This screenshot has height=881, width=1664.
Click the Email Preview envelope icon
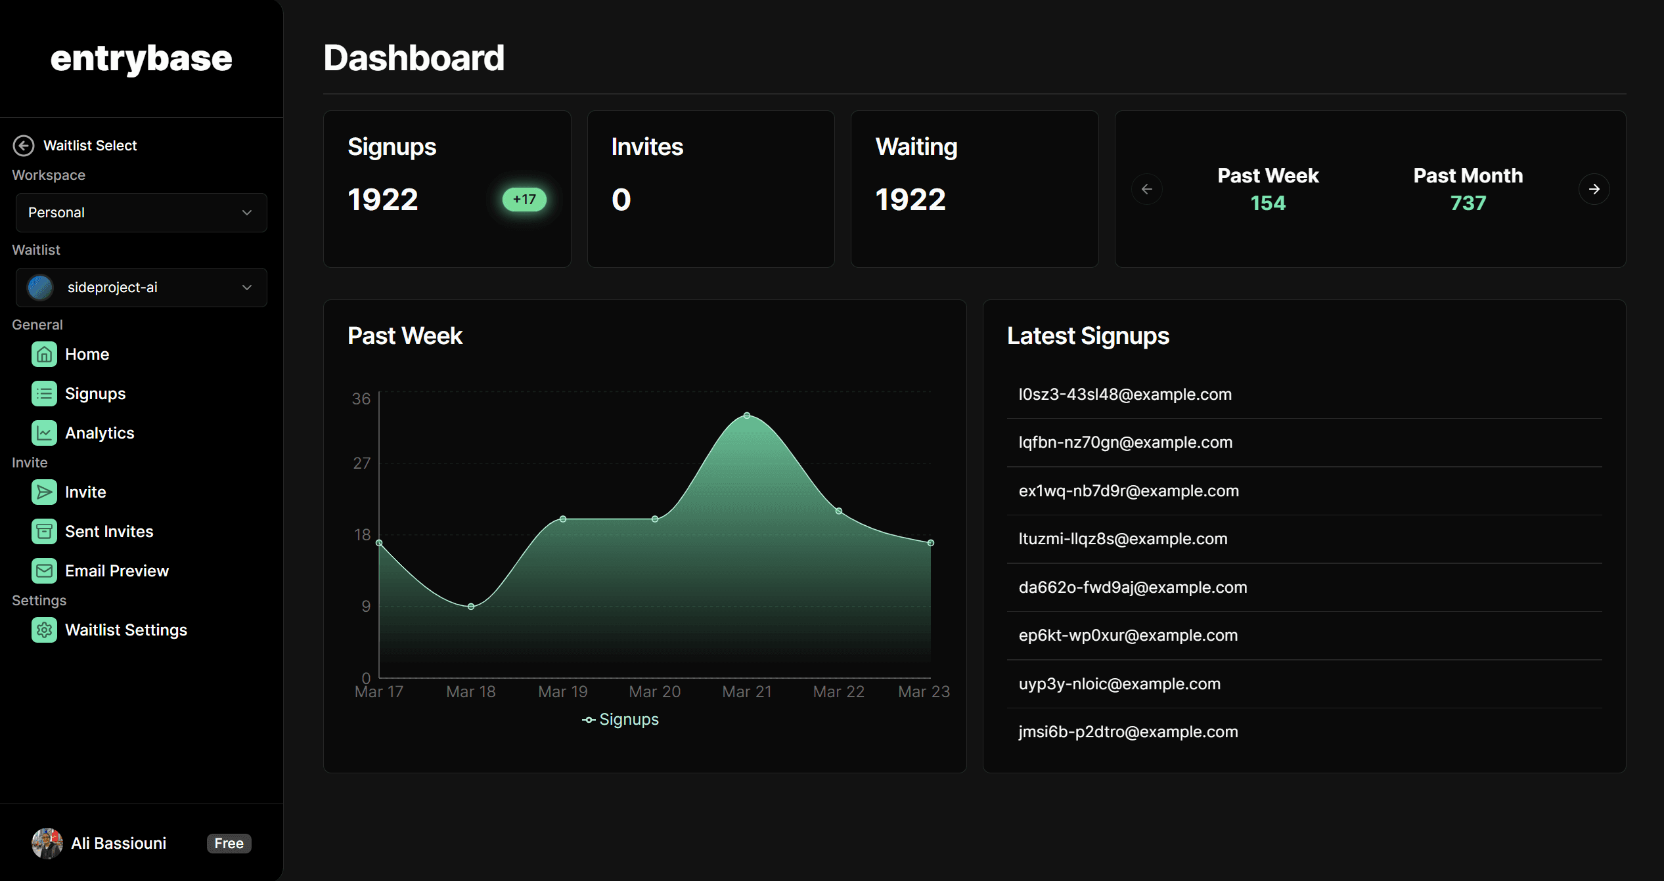point(44,571)
